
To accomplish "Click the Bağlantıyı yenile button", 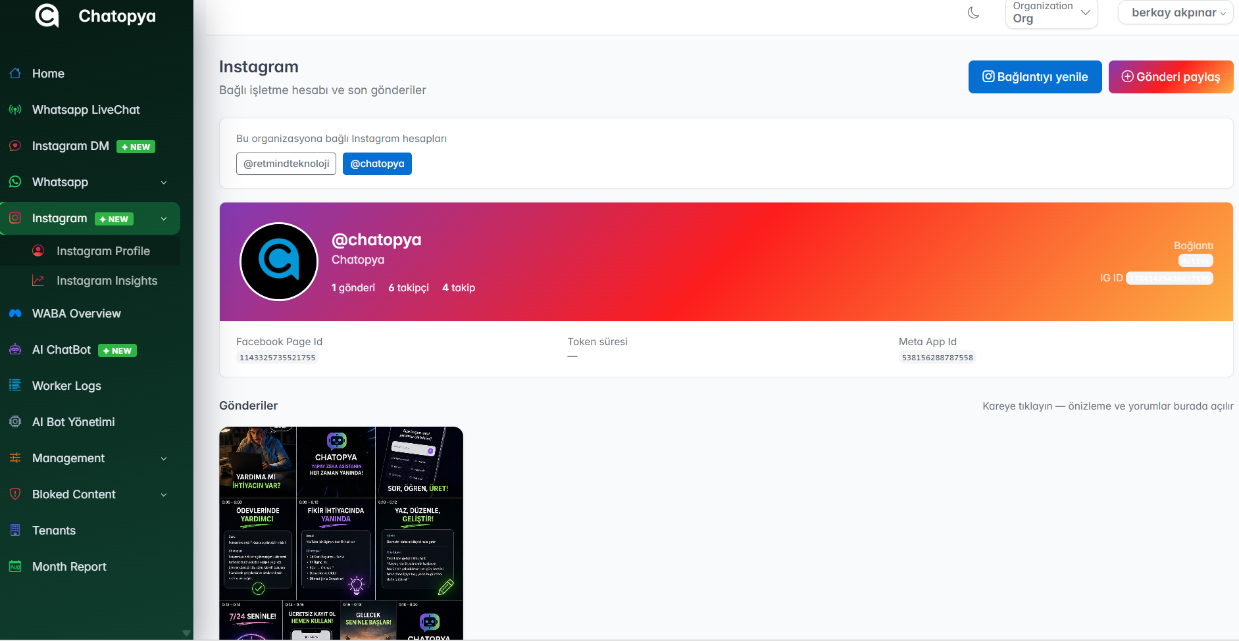I will pos(1035,77).
